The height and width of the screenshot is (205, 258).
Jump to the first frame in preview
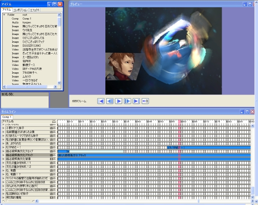(x=101, y=101)
